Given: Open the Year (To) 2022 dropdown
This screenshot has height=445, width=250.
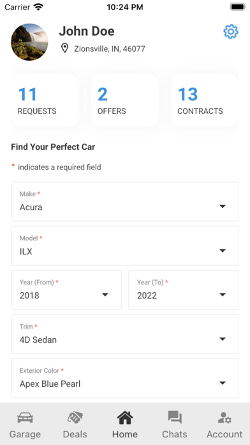Looking at the screenshot, I should coord(184,290).
